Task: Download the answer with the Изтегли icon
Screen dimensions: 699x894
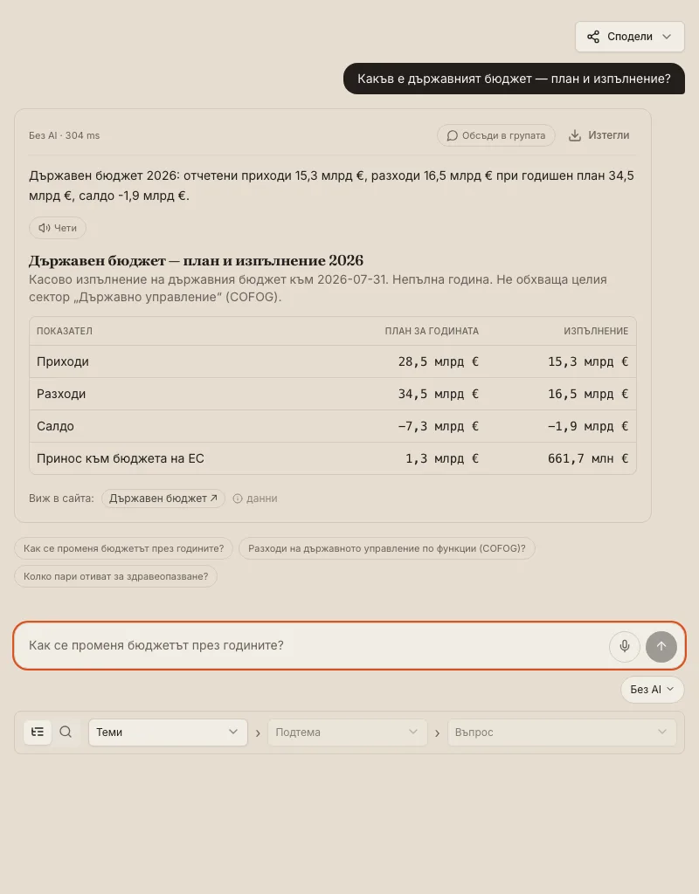Action: 575,135
